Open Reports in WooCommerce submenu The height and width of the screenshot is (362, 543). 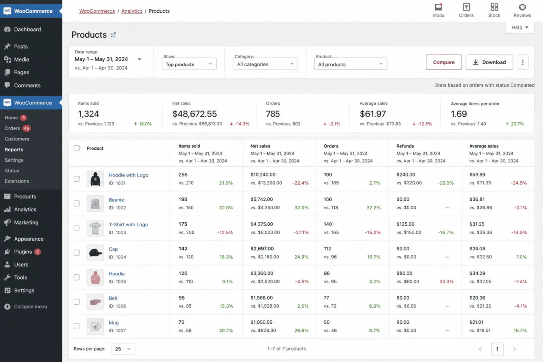pos(14,149)
